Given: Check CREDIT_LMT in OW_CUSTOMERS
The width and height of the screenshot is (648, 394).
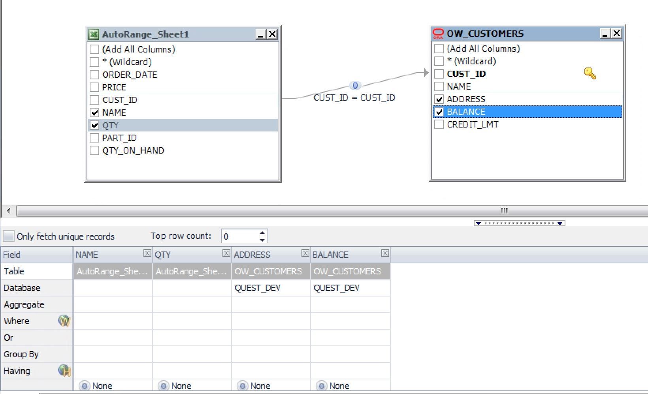Looking at the screenshot, I should pos(439,124).
